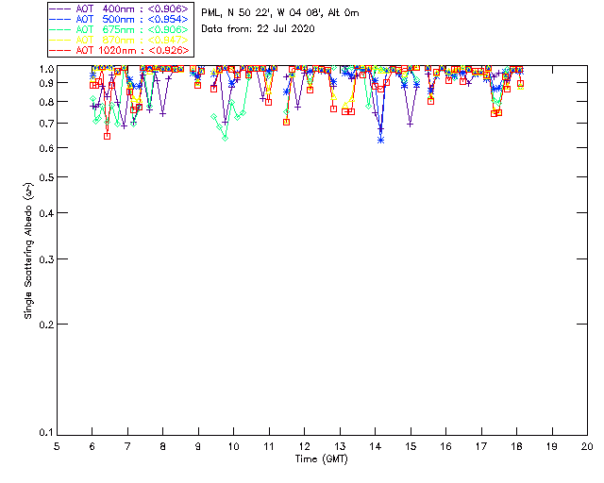Screen dimensions: 604x483
Task: Click the 0.1 y-axis tick label
Action: tap(46, 433)
